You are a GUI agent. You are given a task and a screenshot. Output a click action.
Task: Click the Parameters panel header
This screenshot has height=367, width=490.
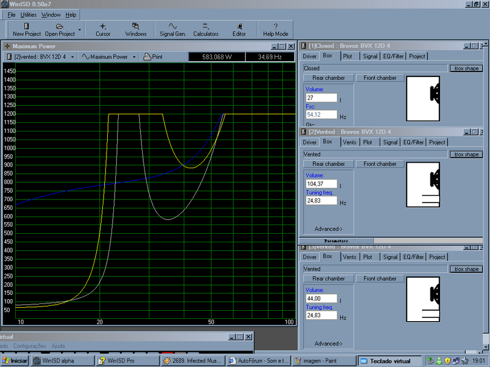coord(336,240)
